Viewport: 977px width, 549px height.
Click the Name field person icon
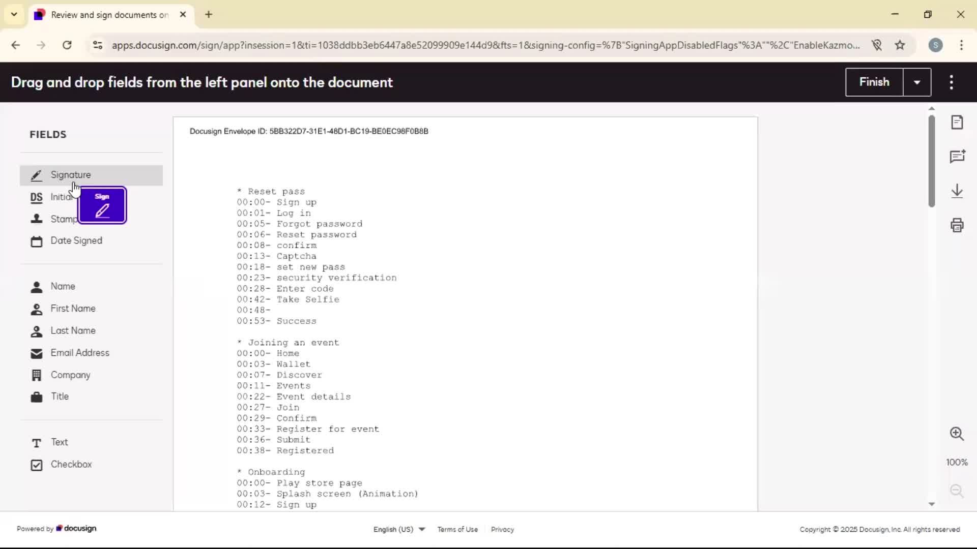pyautogui.click(x=36, y=287)
